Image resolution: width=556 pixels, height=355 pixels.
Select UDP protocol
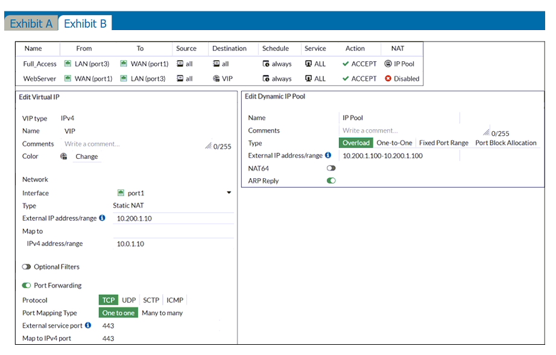tap(128, 300)
